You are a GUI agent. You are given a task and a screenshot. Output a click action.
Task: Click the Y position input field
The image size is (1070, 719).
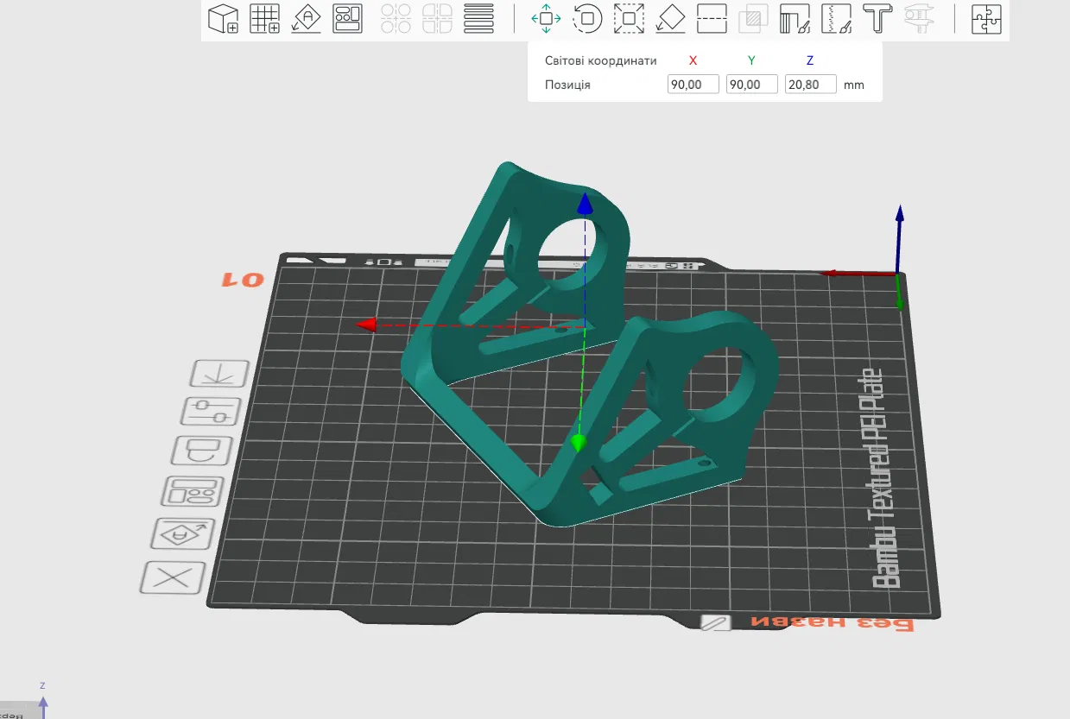tap(752, 85)
